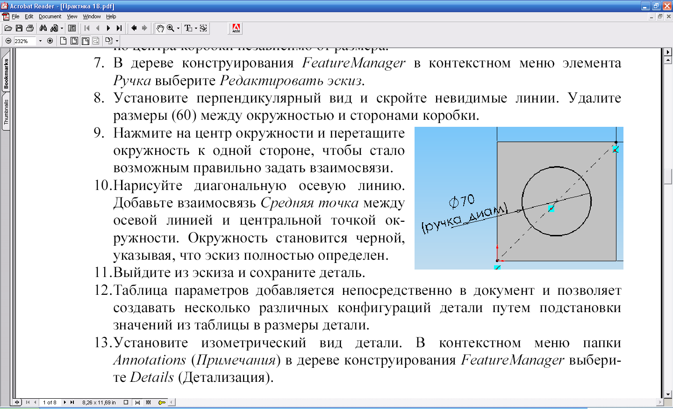Go to next view (grey right arrow)
Viewport: 673px width, 409px height.
144,29
